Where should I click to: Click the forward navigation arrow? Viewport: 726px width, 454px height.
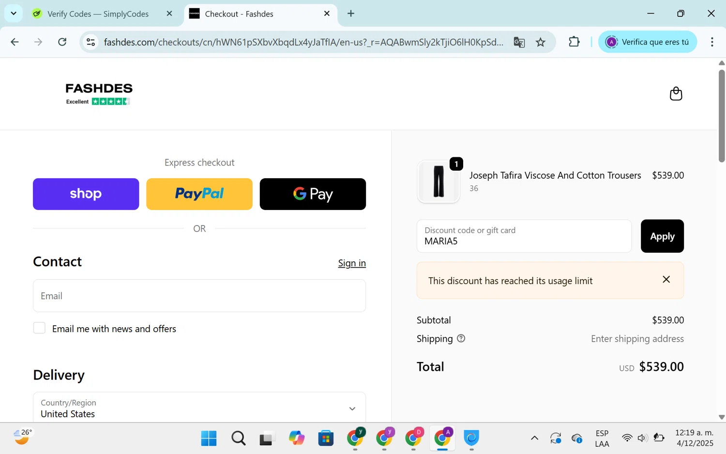tap(38, 42)
